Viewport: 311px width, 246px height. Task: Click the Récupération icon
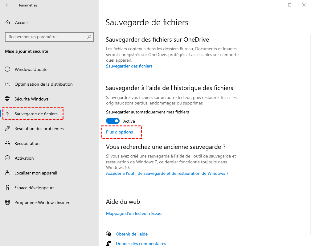pyautogui.click(x=7, y=143)
